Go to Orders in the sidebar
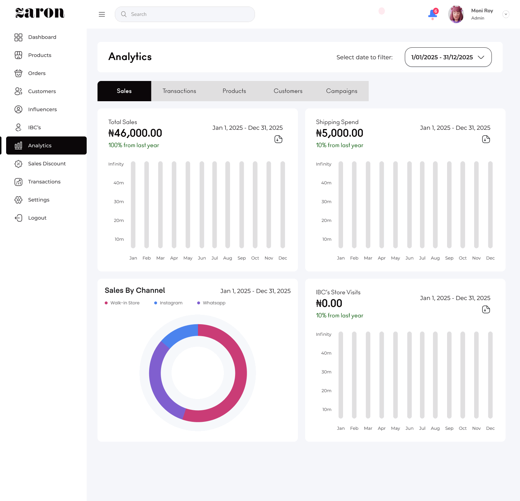Viewport: 520px width, 501px height. [46, 73]
